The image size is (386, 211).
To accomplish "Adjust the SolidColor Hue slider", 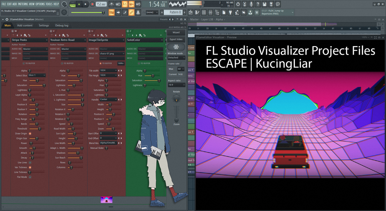I will pos(152,76).
